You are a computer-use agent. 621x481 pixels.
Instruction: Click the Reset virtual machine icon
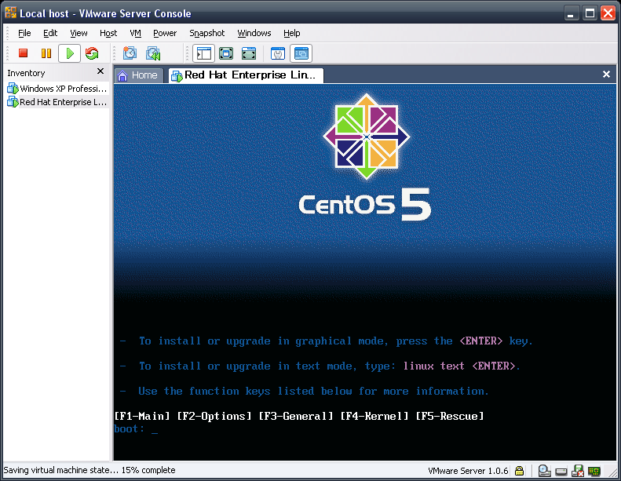pyautogui.click(x=92, y=53)
